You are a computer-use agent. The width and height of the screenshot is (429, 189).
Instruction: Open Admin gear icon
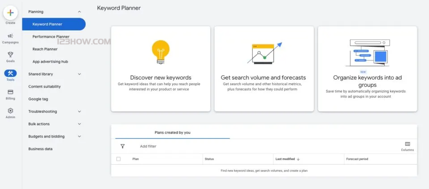tap(10, 111)
